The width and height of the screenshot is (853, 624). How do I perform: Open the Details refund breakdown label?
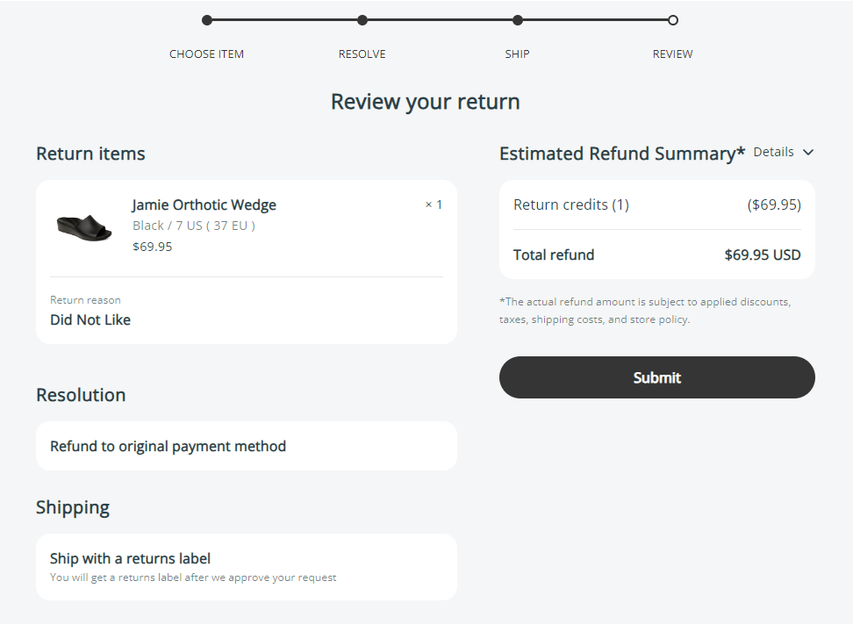(x=773, y=152)
